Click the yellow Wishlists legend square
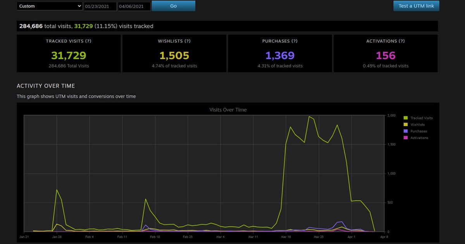465x244 pixels. 406,125
